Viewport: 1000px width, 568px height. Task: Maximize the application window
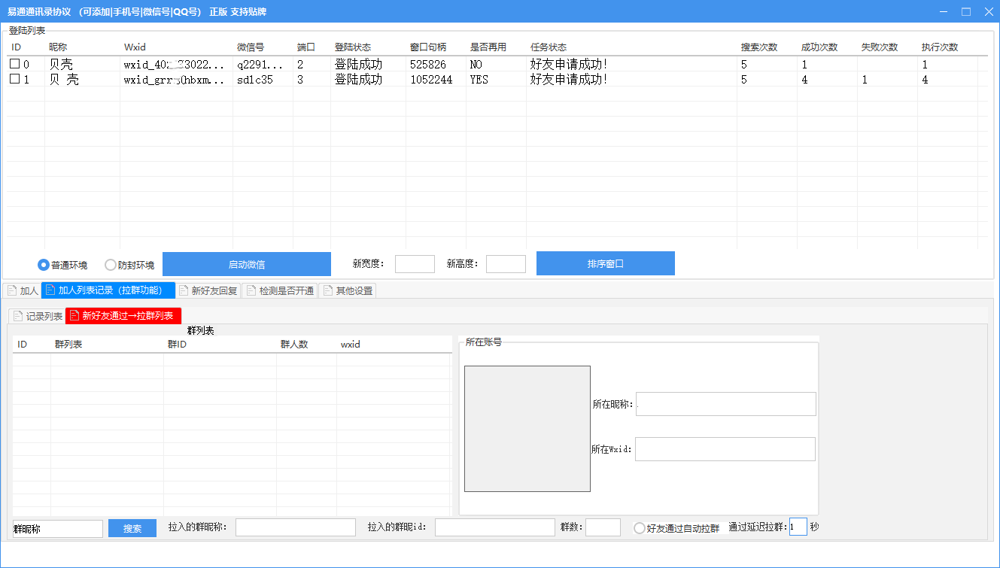click(966, 11)
